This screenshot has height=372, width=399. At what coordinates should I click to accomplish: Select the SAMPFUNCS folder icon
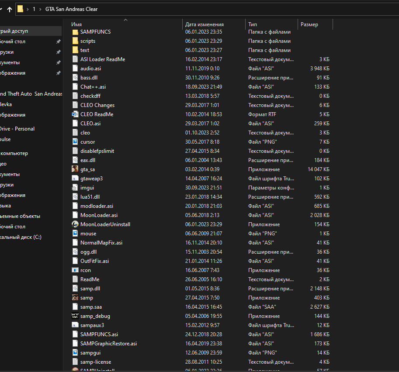(x=75, y=32)
